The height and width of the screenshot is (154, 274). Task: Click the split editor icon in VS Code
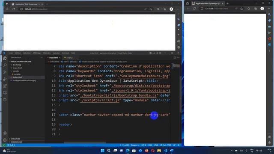(x=175, y=57)
